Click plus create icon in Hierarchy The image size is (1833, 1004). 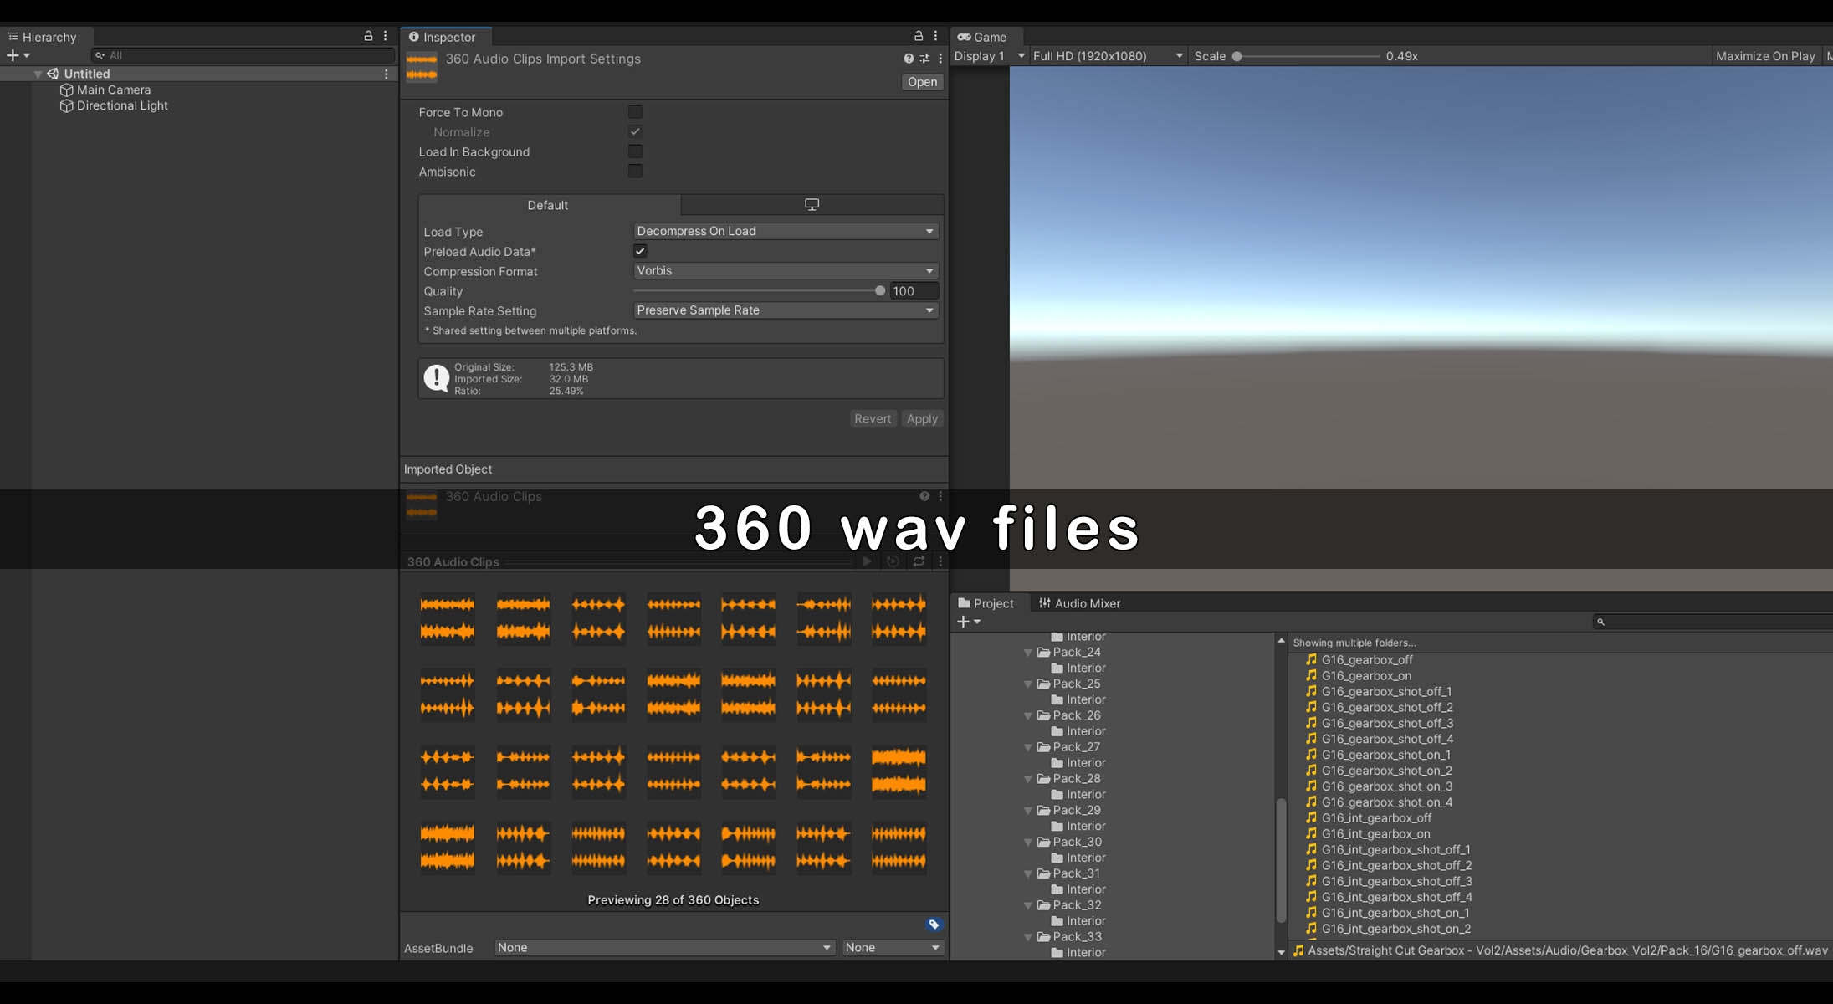point(13,55)
